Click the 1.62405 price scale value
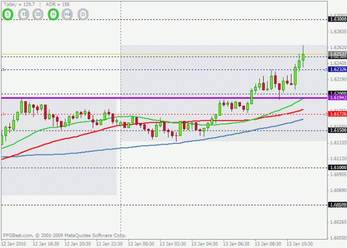347x248 pixels. point(338,63)
